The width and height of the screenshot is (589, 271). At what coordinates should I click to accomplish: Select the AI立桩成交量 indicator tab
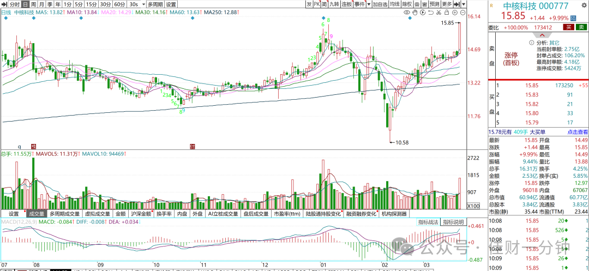[223, 214]
